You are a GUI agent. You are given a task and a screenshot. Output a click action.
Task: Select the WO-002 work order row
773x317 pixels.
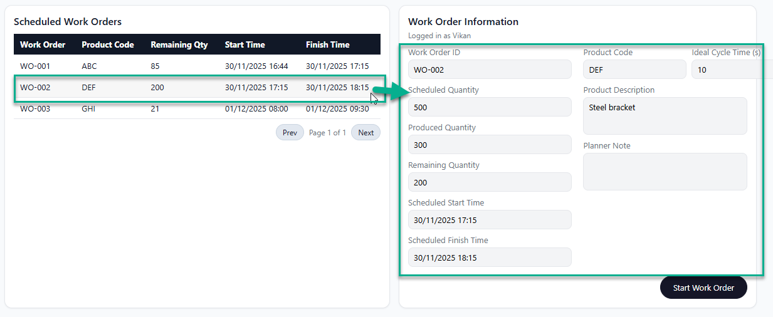pos(197,88)
